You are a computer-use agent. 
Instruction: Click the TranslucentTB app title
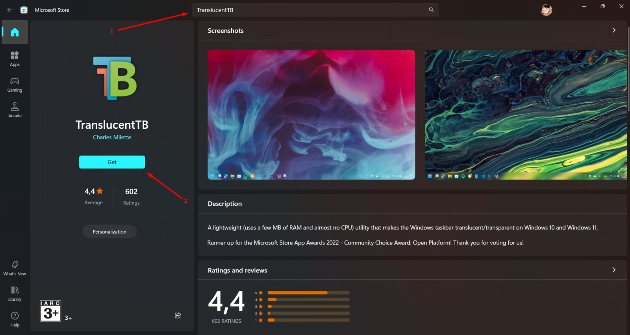click(112, 125)
